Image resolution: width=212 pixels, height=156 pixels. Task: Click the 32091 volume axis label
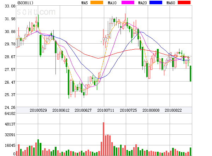pyautogui.click(x=10, y=135)
